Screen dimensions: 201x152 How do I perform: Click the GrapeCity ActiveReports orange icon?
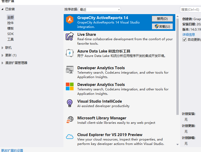pyautogui.click(x=70, y=20)
